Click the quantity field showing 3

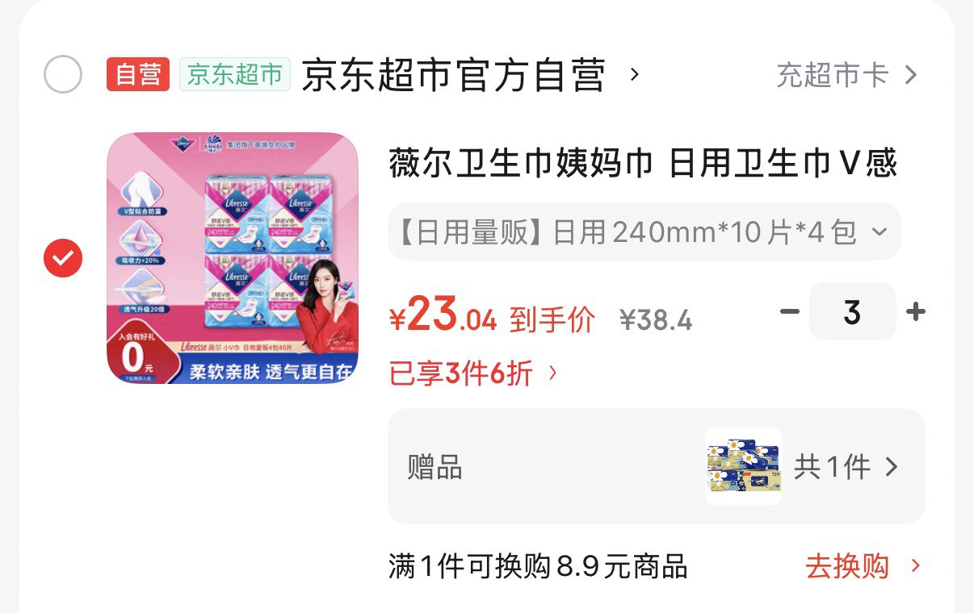coord(853,311)
